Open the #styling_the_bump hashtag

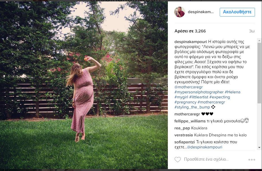[192, 107]
